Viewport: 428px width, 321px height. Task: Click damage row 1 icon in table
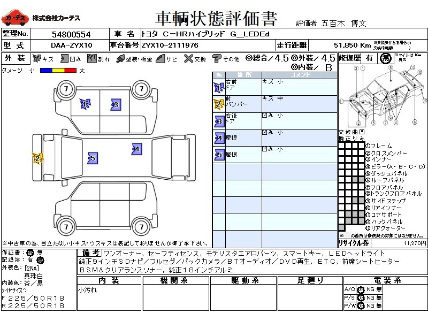coord(219,88)
